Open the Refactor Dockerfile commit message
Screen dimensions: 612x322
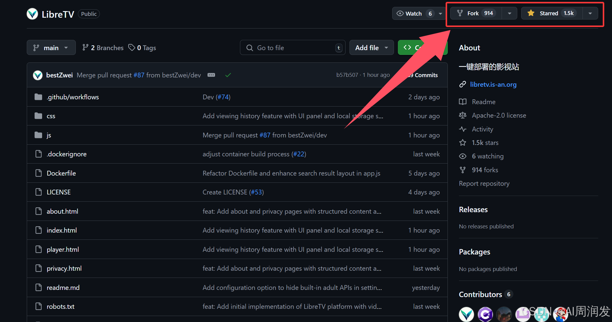(x=291, y=173)
